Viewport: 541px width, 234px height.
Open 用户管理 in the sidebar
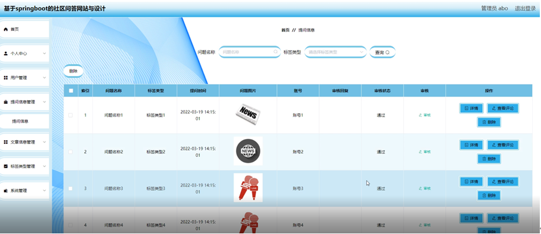coord(24,78)
